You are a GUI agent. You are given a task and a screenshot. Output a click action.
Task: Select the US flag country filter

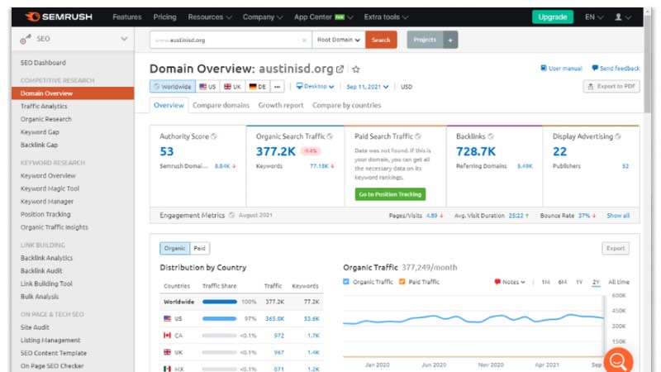point(207,87)
